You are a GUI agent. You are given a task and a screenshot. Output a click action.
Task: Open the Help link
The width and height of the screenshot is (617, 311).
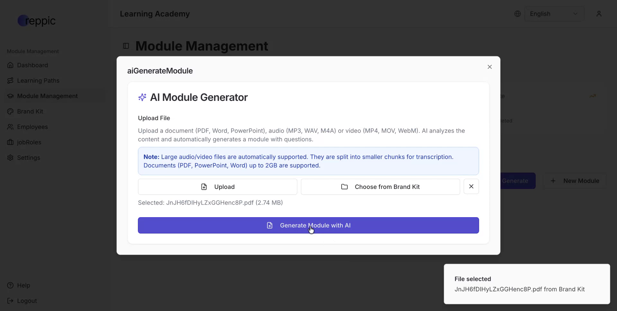[23, 285]
